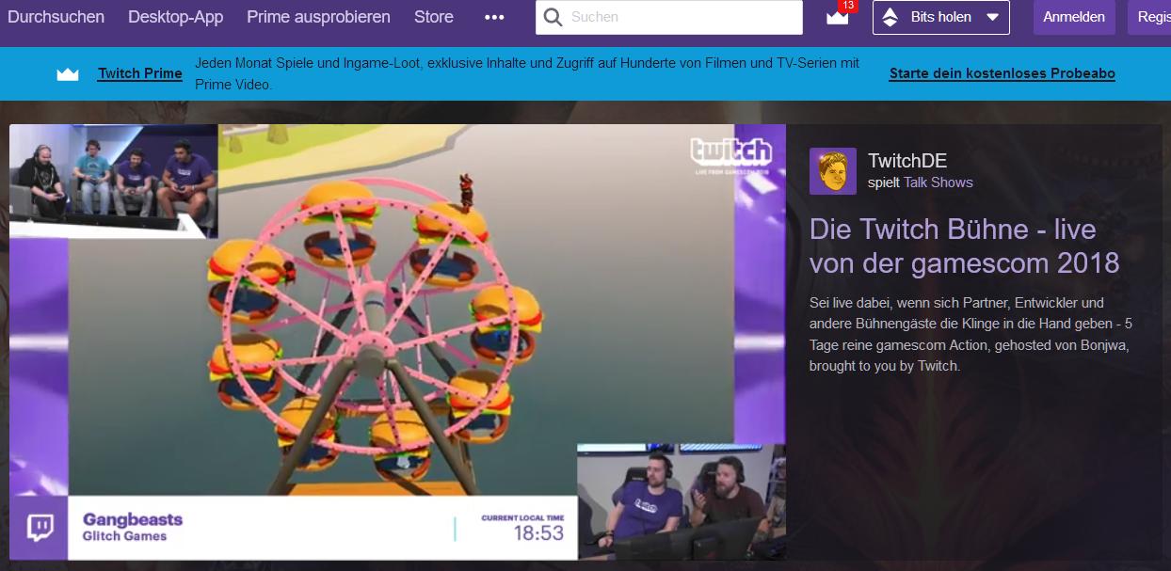Open the TwitchDE channel name link
1171x571 pixels.
(907, 162)
